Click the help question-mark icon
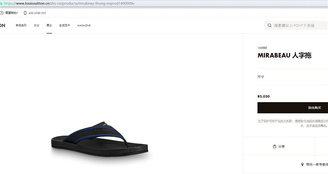Viewport: 328px width, 174px height. pyautogui.click(x=2, y=13)
